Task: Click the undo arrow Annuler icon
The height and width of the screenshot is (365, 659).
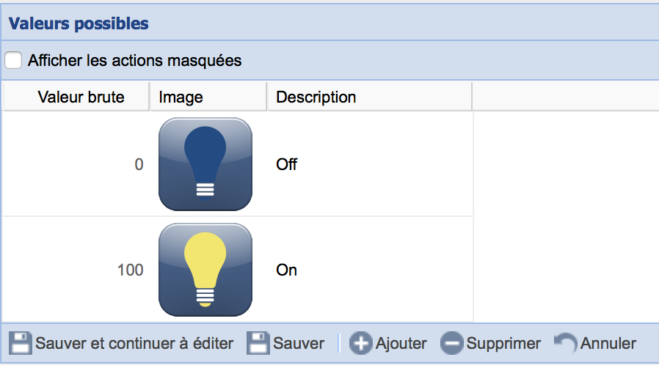Action: [x=565, y=343]
